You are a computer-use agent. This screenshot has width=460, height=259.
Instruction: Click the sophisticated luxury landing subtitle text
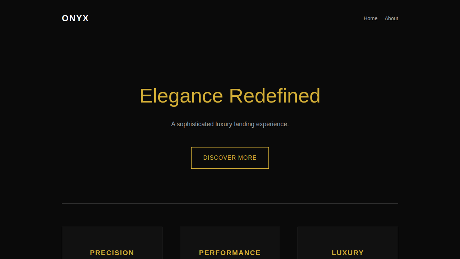230,124
